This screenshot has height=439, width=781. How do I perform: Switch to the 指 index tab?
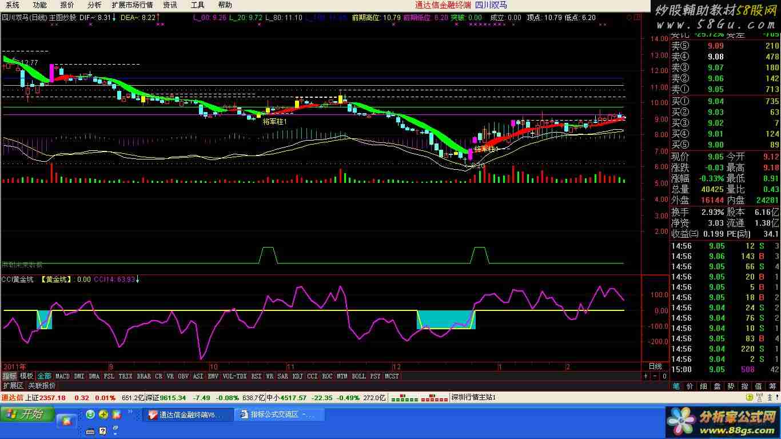(744, 386)
